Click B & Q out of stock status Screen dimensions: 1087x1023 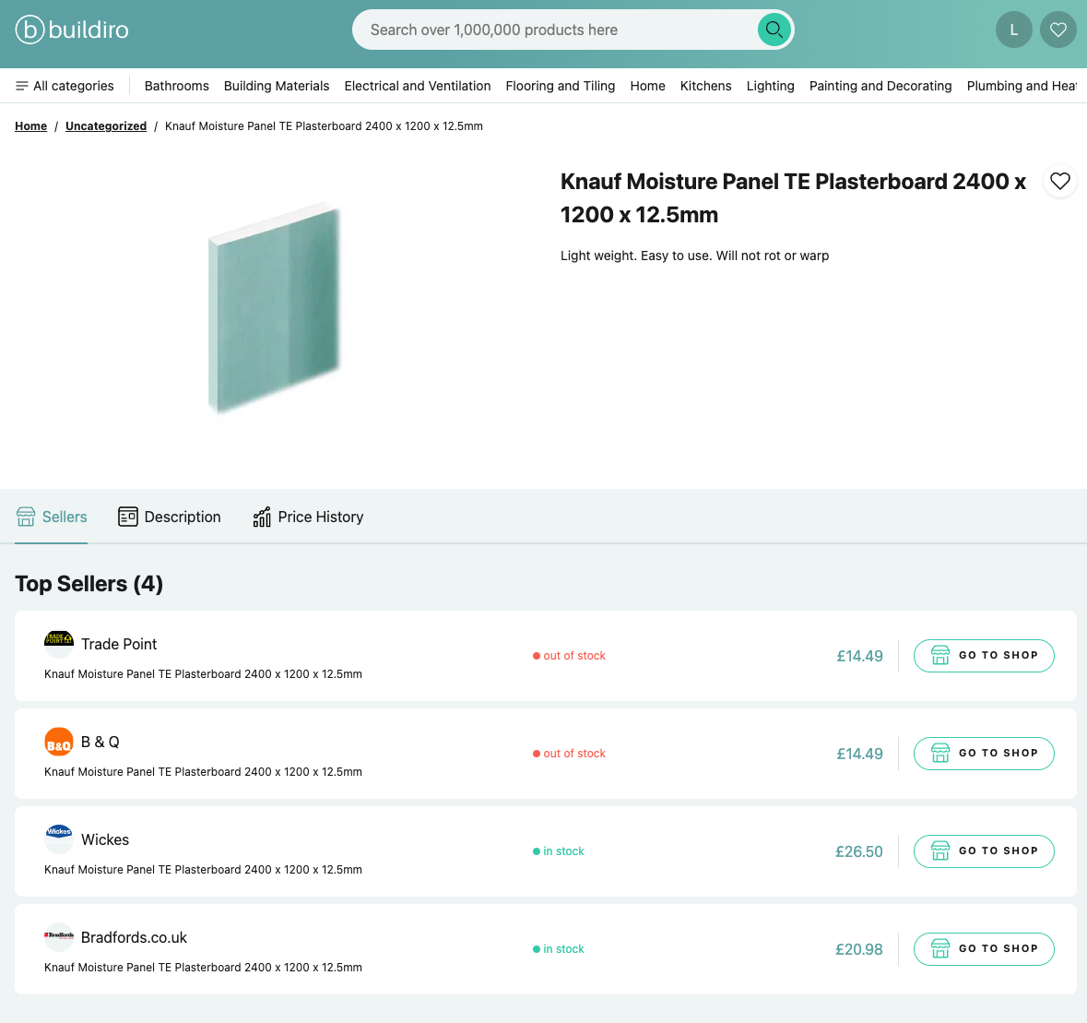[569, 754]
